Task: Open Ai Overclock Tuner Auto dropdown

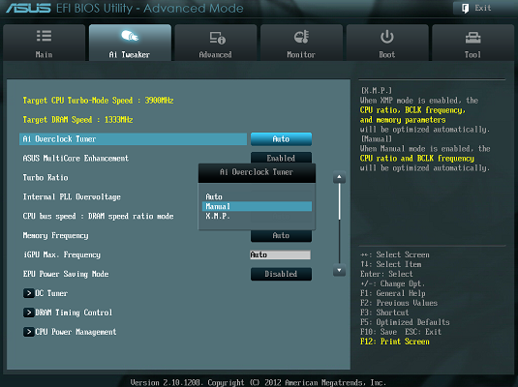Action: pos(281,139)
